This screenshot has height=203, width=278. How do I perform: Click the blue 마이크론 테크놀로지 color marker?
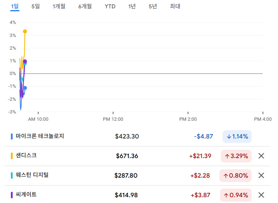12,137
